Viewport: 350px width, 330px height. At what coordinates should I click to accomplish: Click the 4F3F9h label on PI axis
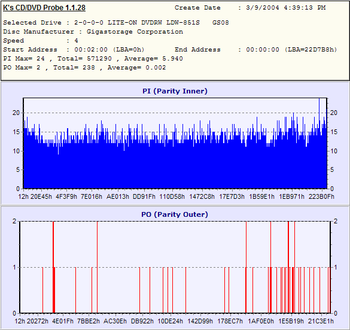66,196
